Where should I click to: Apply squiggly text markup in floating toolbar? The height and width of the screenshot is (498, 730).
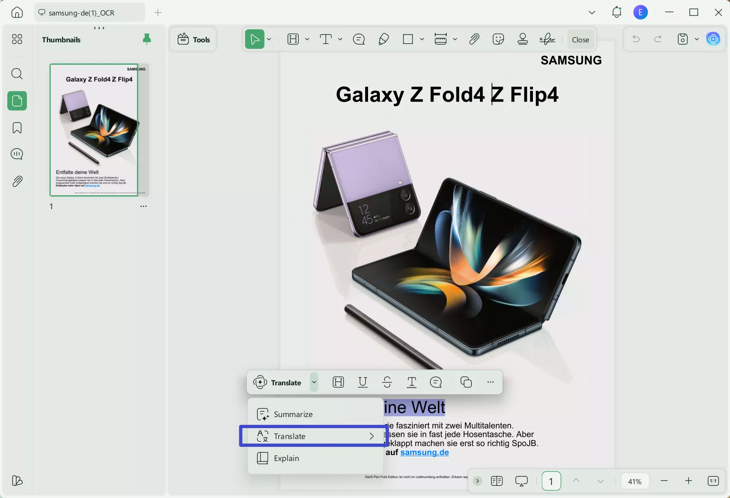[412, 382]
